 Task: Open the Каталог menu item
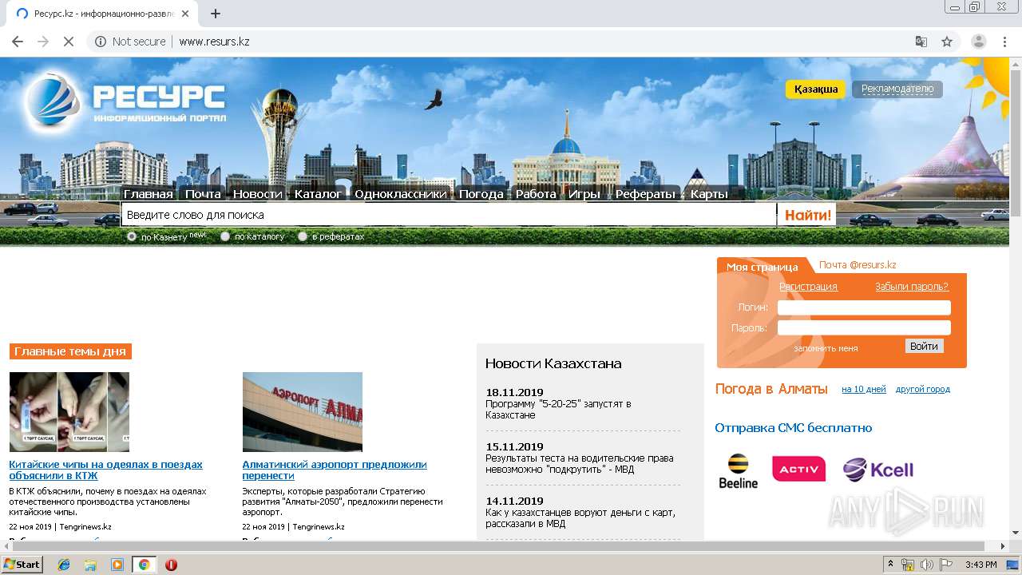[x=318, y=194]
